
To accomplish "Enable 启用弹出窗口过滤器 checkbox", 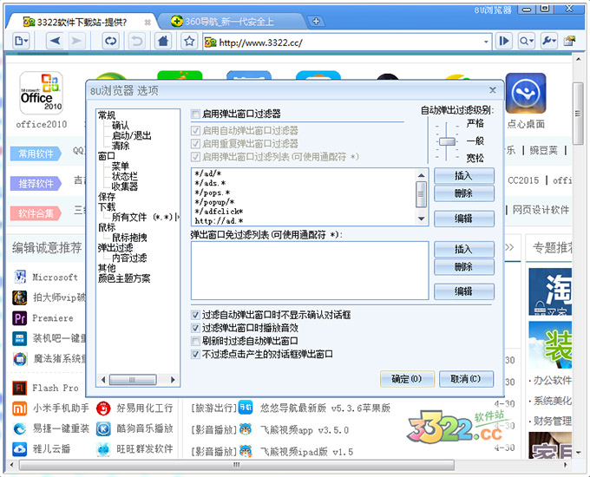I will pos(195,114).
